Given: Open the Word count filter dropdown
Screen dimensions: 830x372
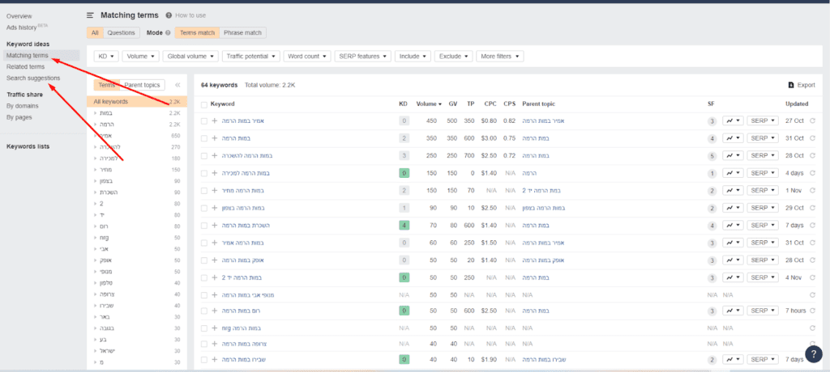Looking at the screenshot, I should click(307, 56).
